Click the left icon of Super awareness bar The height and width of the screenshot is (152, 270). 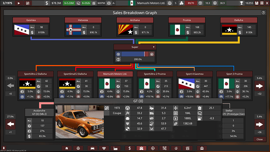point(118,54)
